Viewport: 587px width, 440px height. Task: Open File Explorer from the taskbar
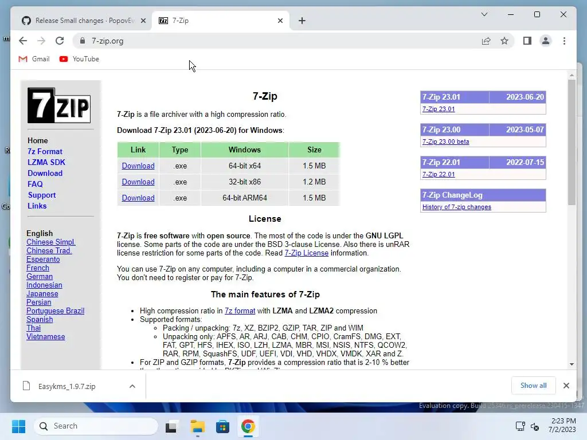(197, 426)
